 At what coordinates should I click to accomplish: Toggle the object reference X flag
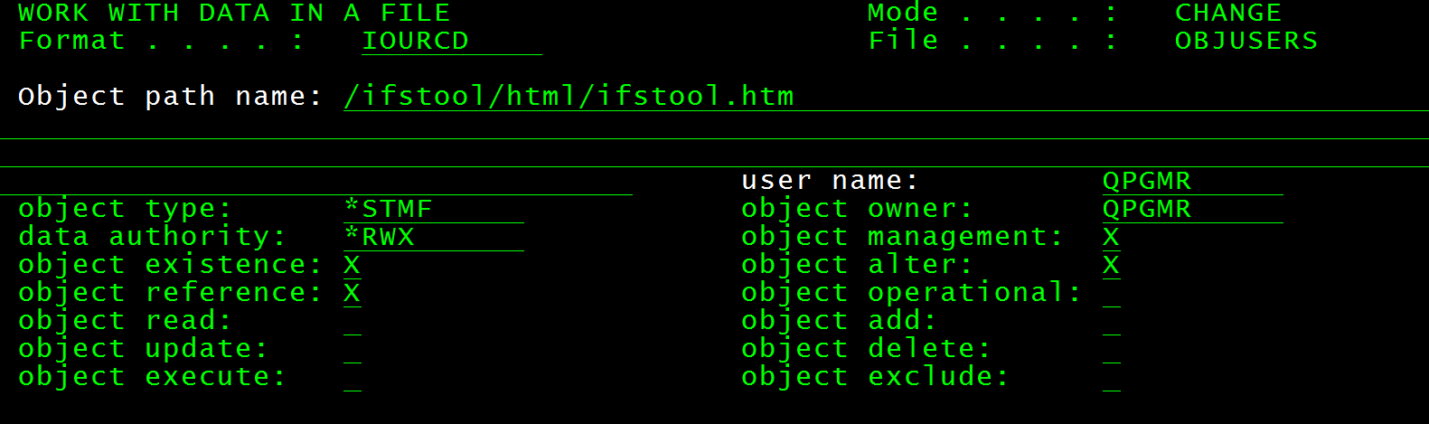[x=353, y=294]
